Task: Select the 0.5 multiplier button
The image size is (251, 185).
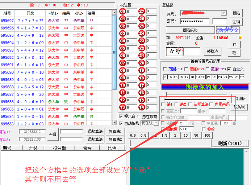Action: [x=133, y=136]
